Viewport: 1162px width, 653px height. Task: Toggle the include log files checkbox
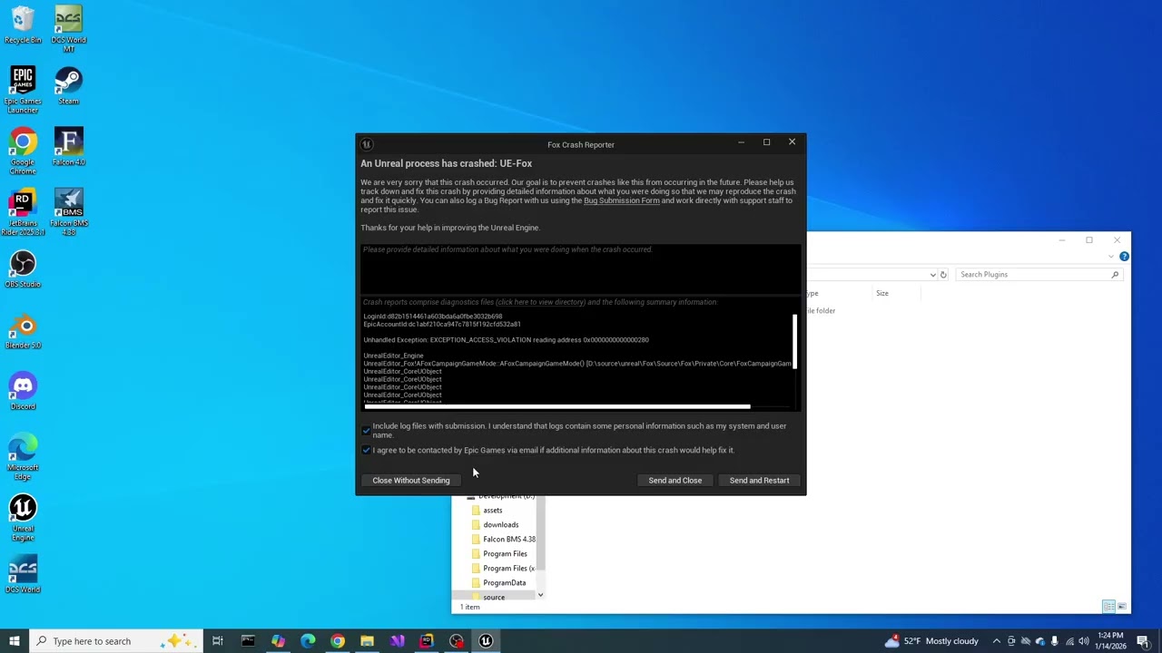[x=366, y=430]
